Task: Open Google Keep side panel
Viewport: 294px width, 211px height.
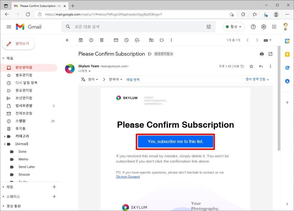Action: [287, 54]
